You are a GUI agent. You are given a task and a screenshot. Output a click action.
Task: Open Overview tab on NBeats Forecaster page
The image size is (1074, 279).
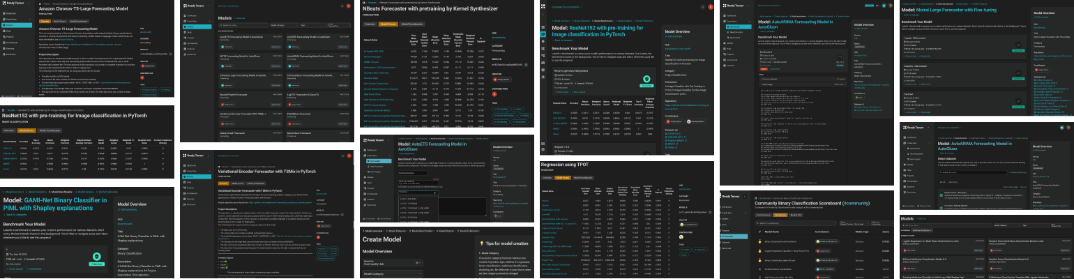(x=370, y=24)
